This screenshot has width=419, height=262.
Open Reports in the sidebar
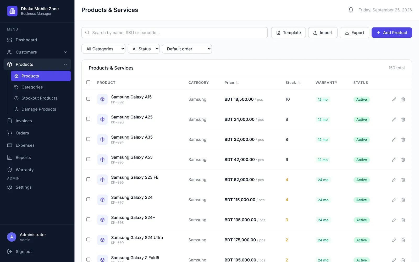37,157
